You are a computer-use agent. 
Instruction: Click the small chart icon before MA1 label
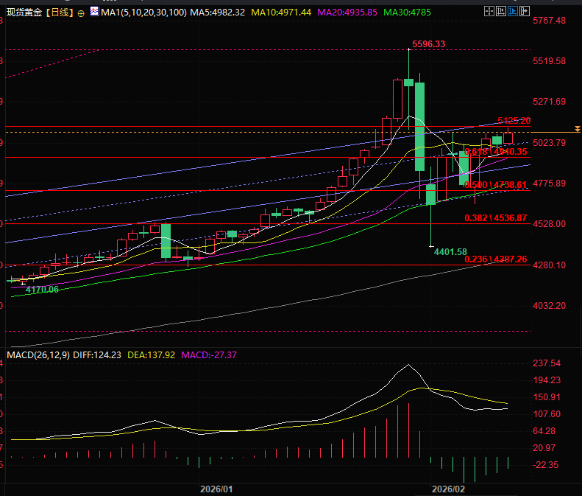point(93,12)
